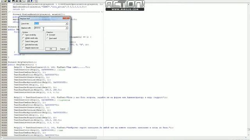Click the '//white' comment in code

pyautogui.click(x=61, y=70)
